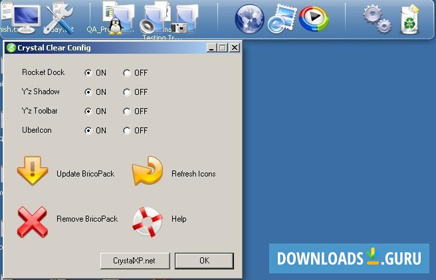This screenshot has height=280, width=436.
Task: Turn Rocket Dock OFF
Action: tap(127, 73)
